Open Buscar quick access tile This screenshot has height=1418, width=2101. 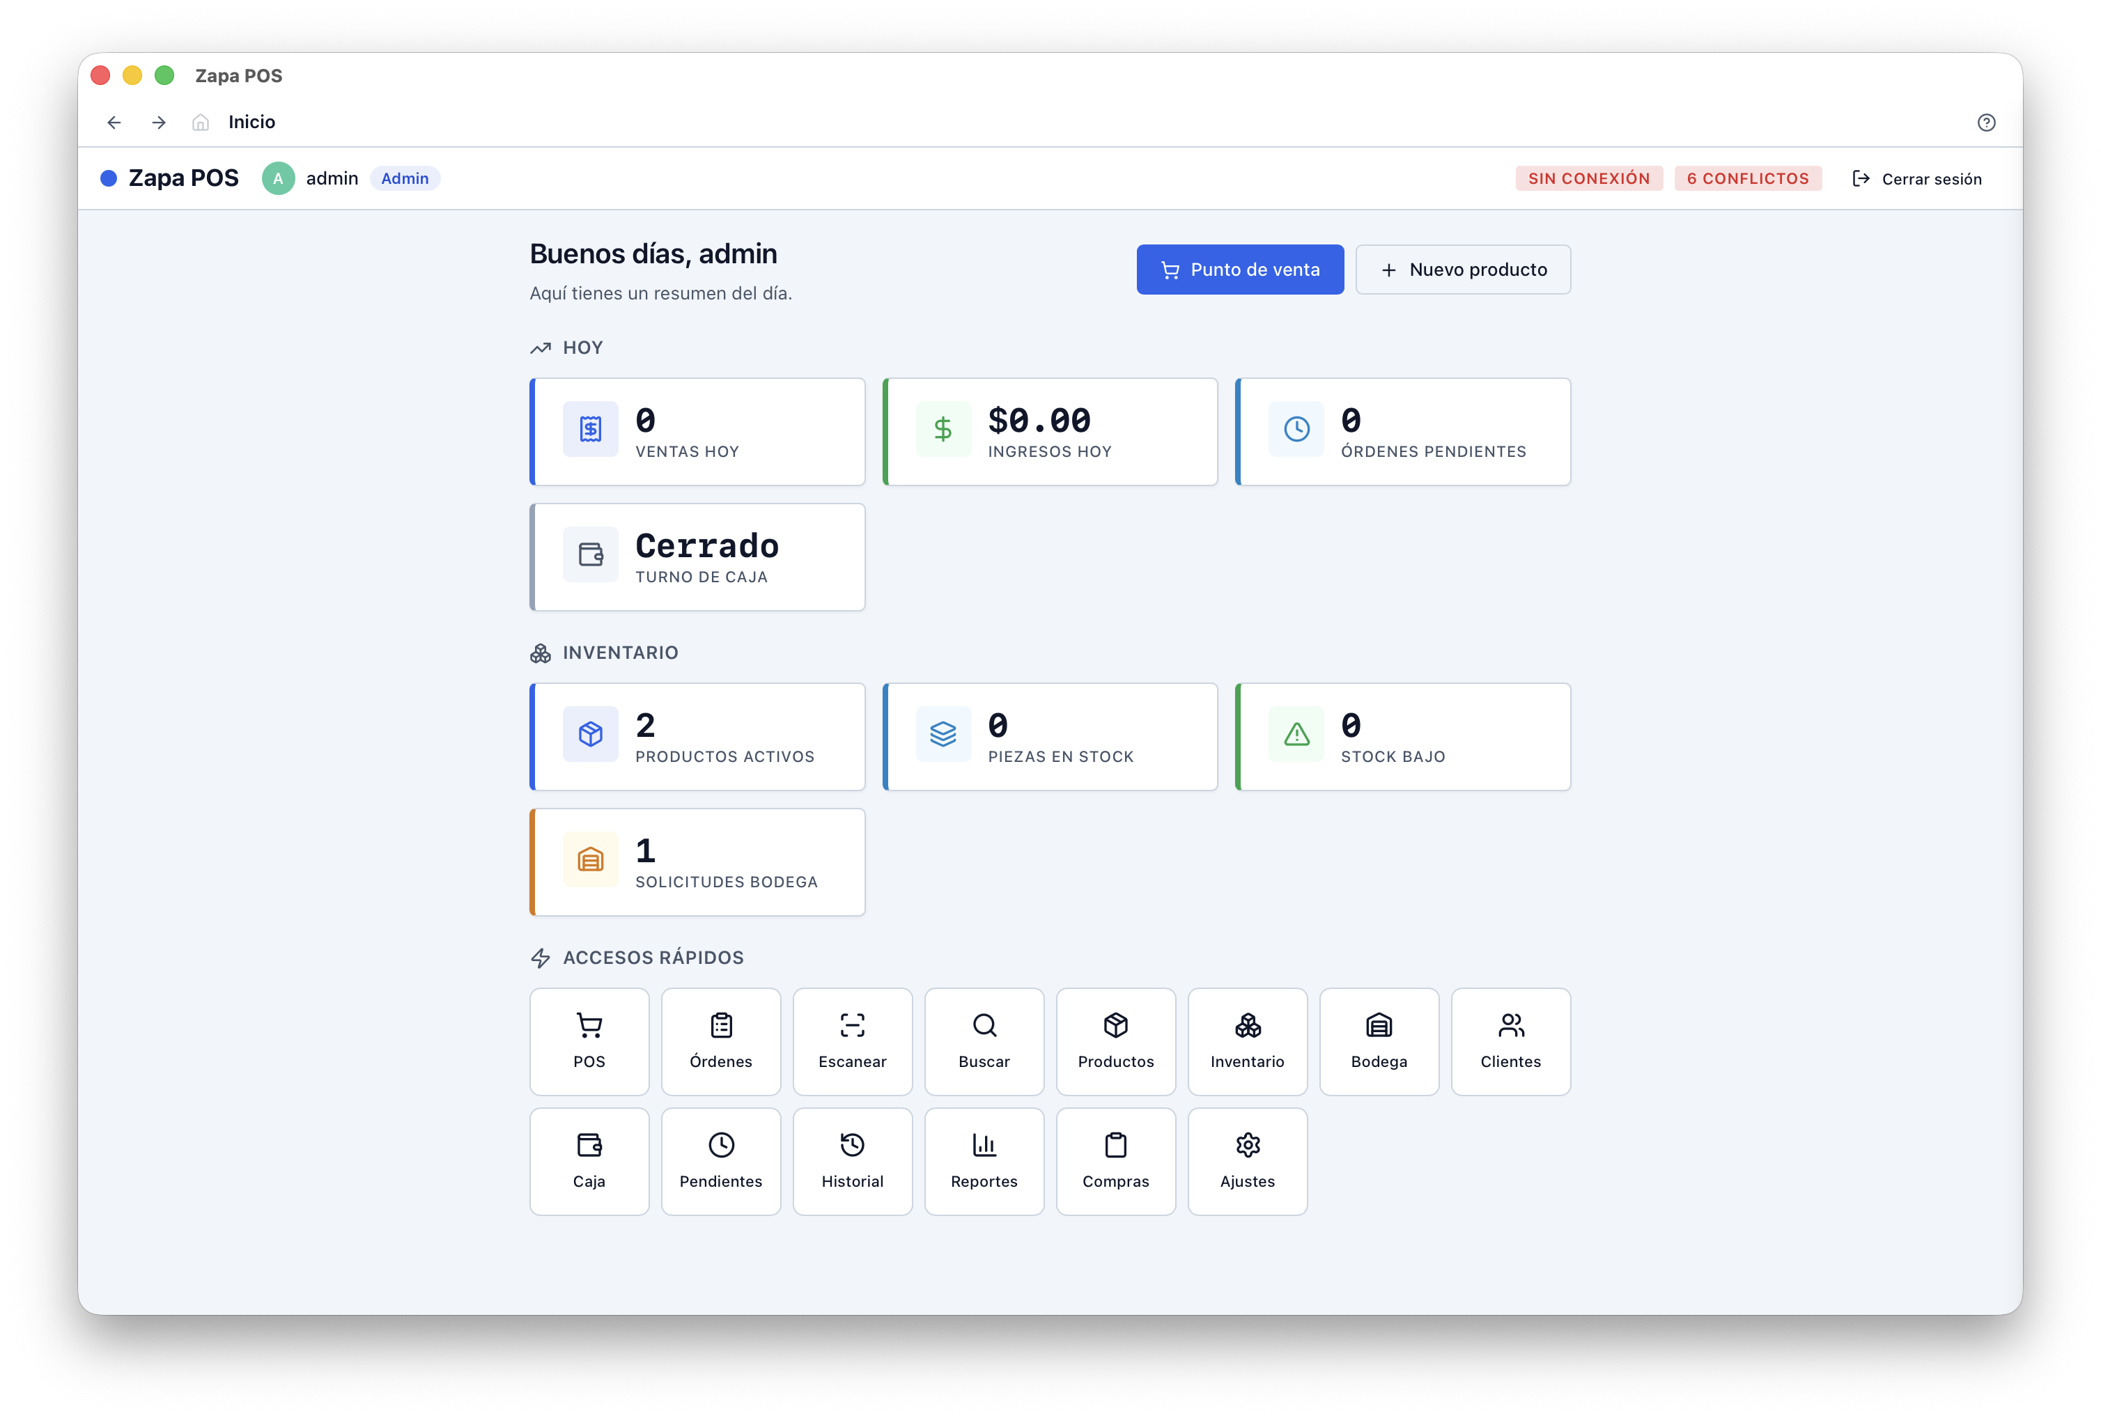pos(984,1042)
